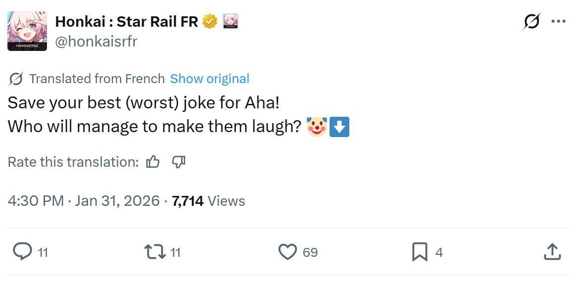This screenshot has width=572, height=284.
Task: Click the Honkai : Star Rail FR name
Action: 127,21
